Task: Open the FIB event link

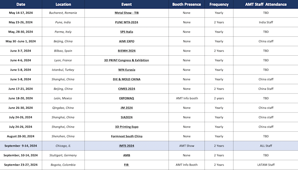Action: [x=127, y=165]
